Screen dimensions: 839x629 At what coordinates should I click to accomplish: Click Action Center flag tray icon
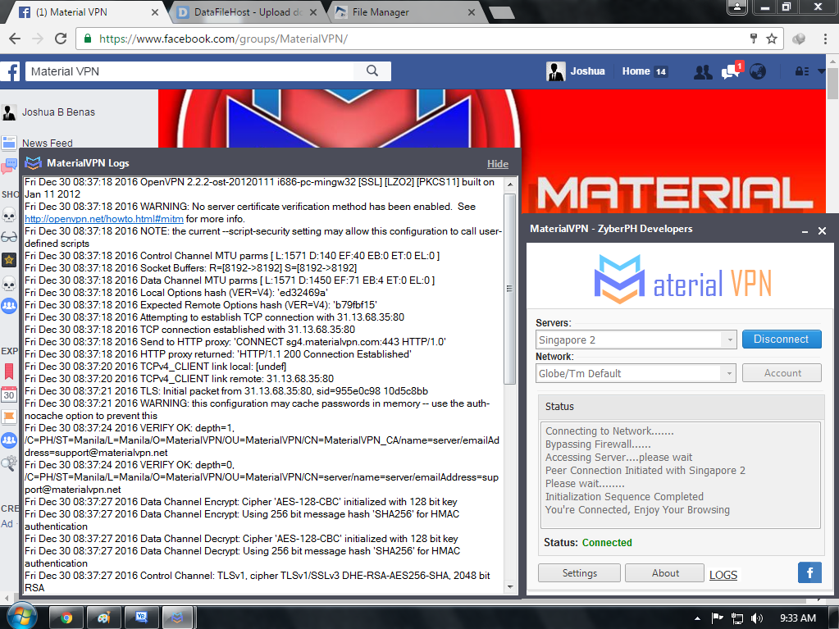(x=717, y=618)
